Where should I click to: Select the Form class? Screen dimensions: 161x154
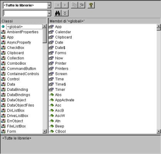tap(12, 131)
